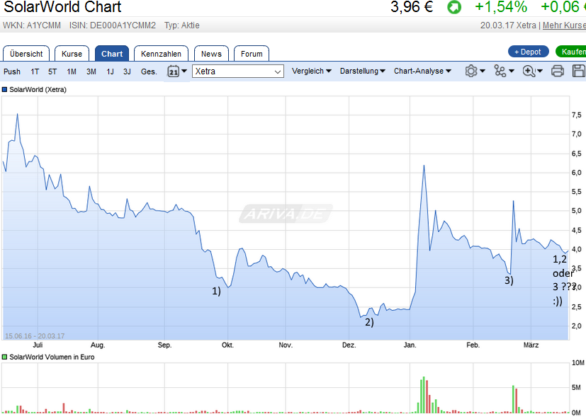The height and width of the screenshot is (419, 586).
Task: Switch to the Kennzahlen tab
Action: coord(161,53)
